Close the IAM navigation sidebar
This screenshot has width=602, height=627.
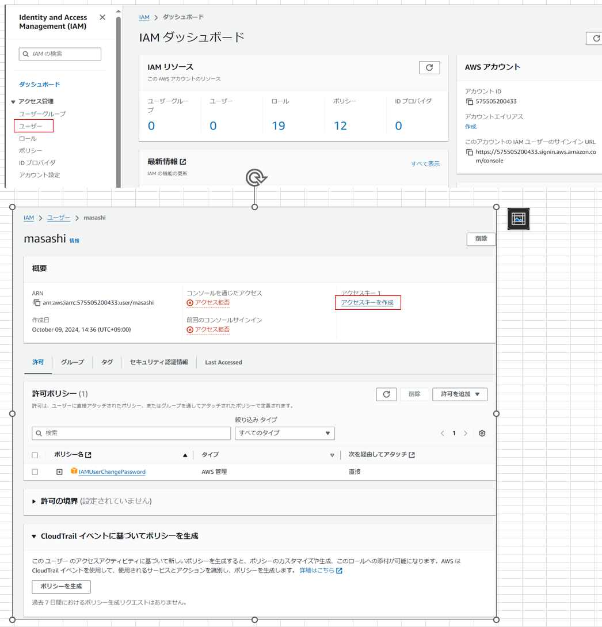coord(102,17)
